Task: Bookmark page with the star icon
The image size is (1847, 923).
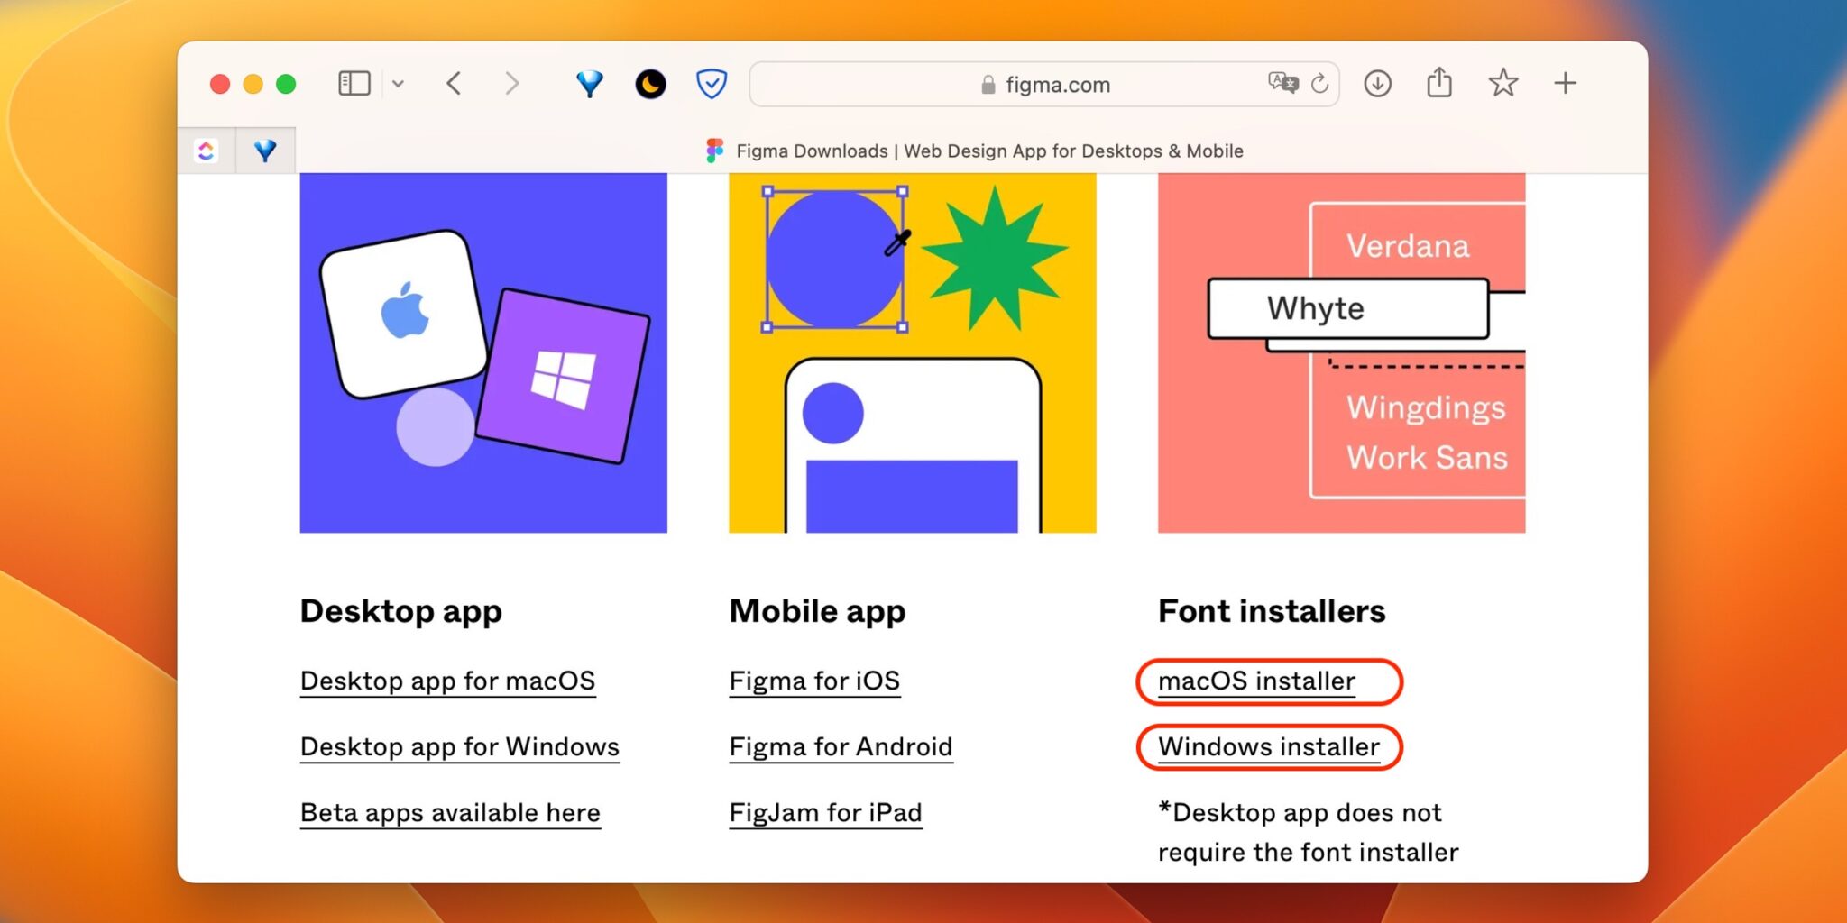Action: pos(1502,84)
